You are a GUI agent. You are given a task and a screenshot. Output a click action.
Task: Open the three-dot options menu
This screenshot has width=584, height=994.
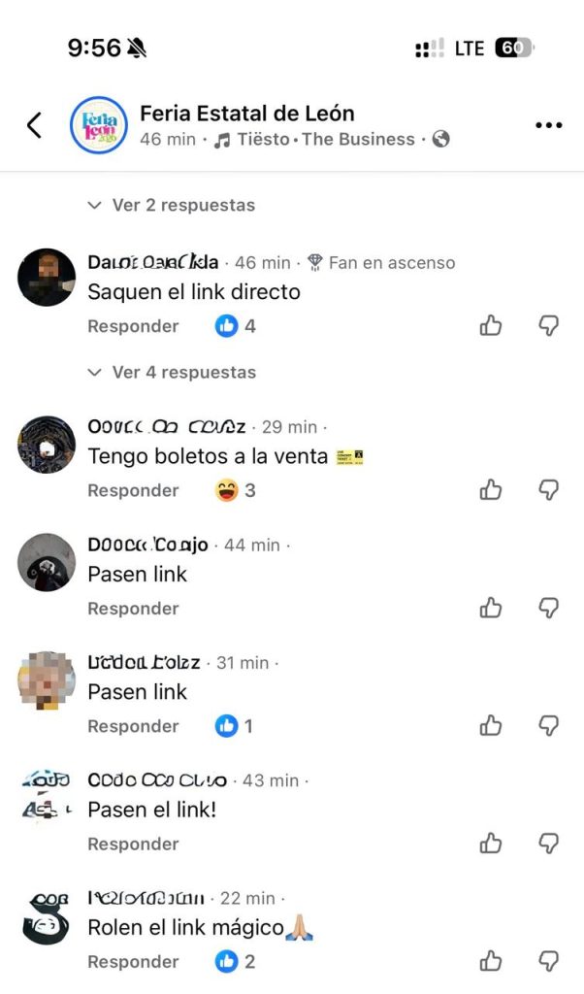tap(548, 125)
